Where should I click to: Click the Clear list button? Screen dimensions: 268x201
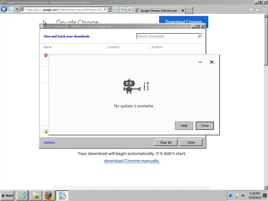[x=166, y=142]
